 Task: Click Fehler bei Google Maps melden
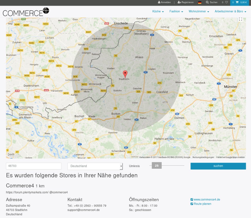pyautogui.click(x=230, y=157)
